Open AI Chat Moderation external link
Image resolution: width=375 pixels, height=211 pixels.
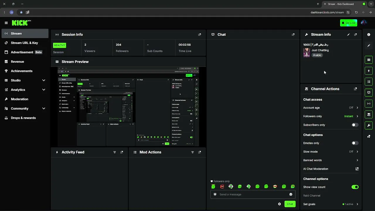pyautogui.click(x=357, y=169)
